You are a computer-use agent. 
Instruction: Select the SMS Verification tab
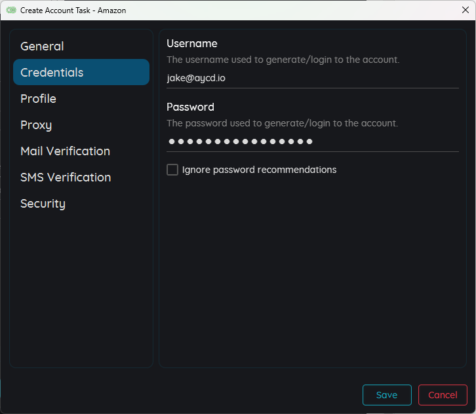pos(66,178)
